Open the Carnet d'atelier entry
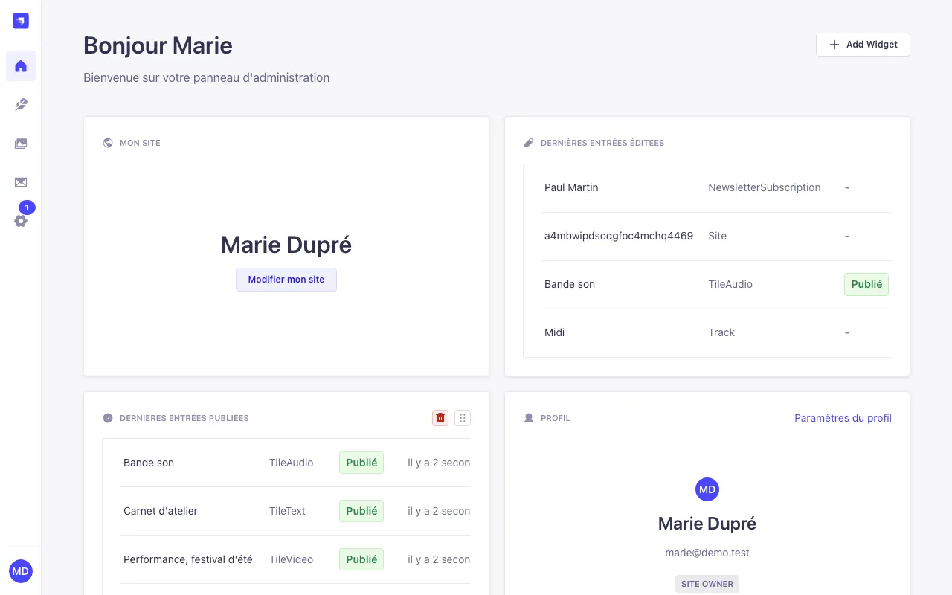 coord(161,511)
